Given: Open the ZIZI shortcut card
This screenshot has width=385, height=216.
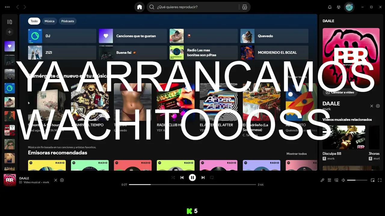Looking at the screenshot, I should click(62, 52).
